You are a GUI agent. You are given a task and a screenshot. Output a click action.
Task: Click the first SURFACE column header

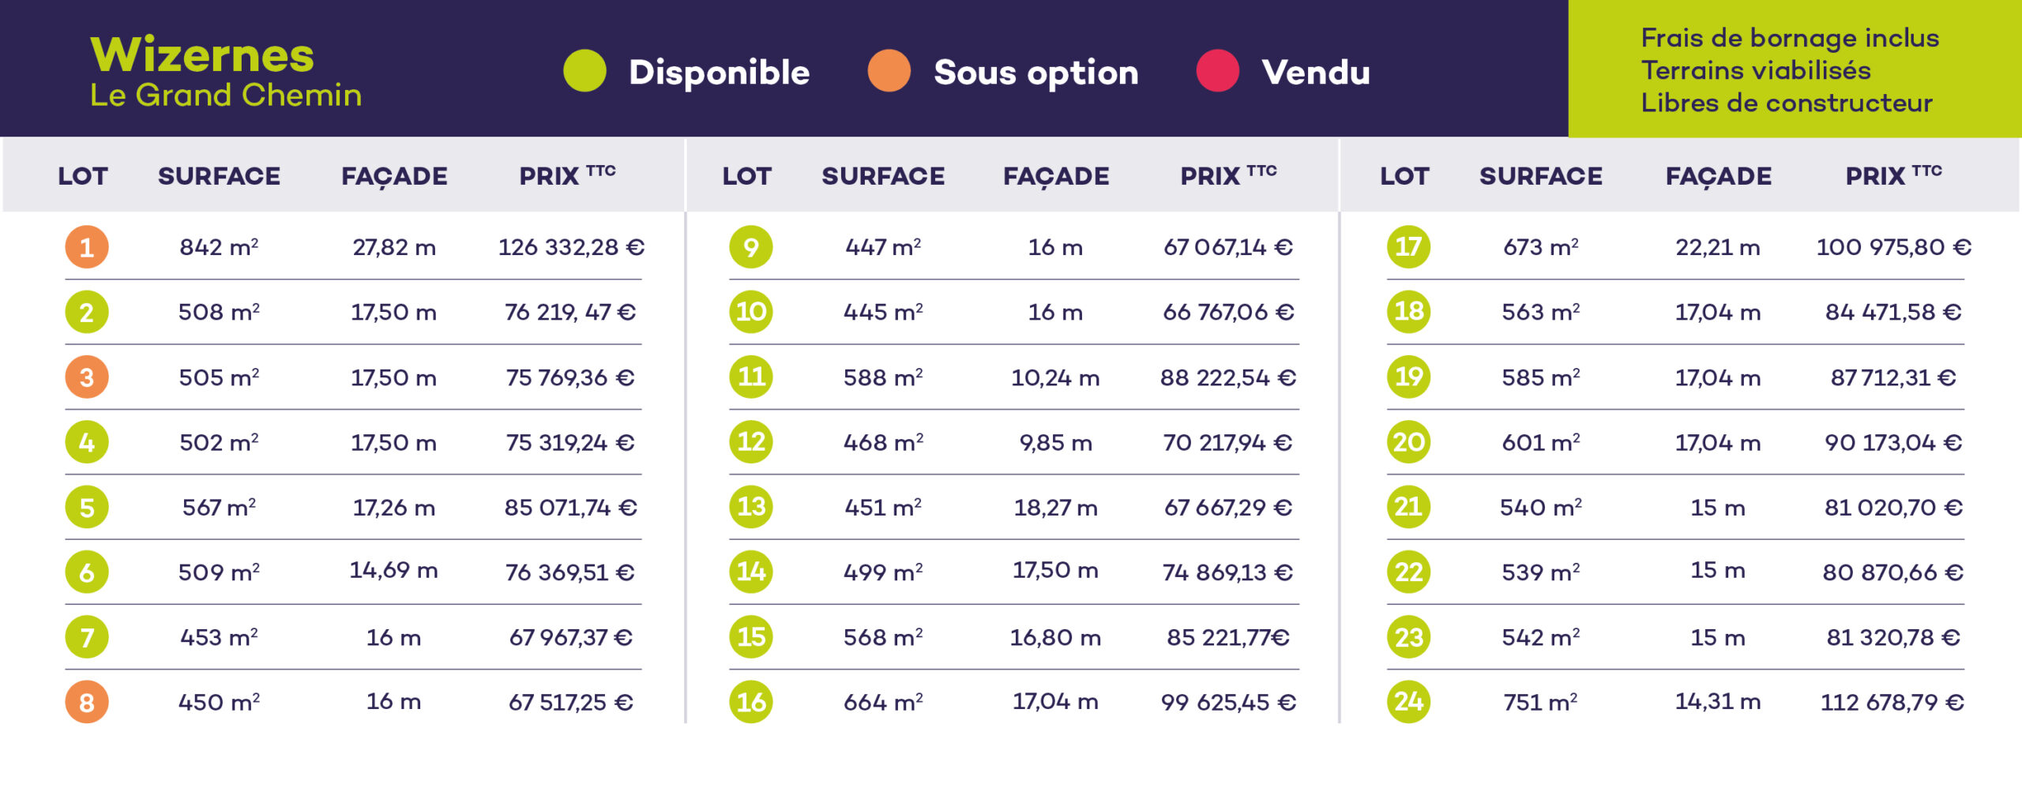point(219,176)
